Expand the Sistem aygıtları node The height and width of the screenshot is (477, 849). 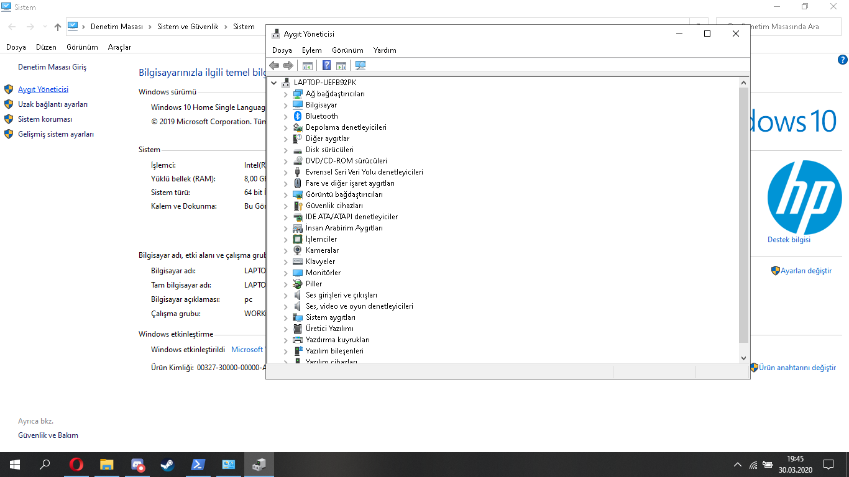tap(286, 317)
